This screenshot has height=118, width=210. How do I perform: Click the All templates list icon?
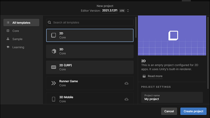click(x=8, y=22)
